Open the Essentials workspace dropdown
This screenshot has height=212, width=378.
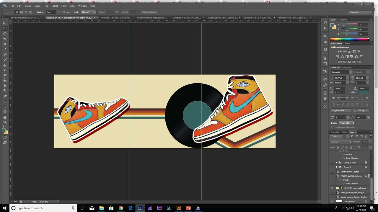click(x=360, y=12)
